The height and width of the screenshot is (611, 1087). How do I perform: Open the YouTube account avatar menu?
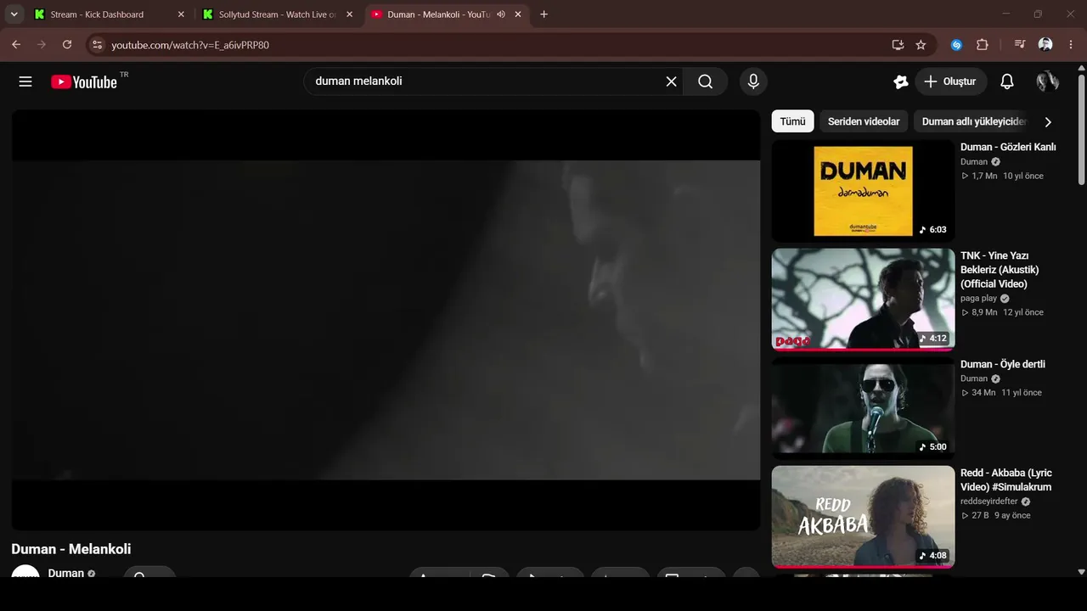pyautogui.click(x=1047, y=81)
